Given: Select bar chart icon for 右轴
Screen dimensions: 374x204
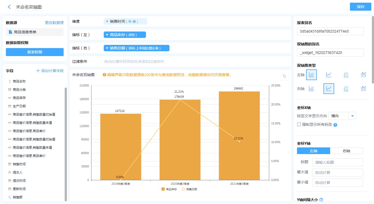Looking at the screenshot, I should click(x=311, y=89).
